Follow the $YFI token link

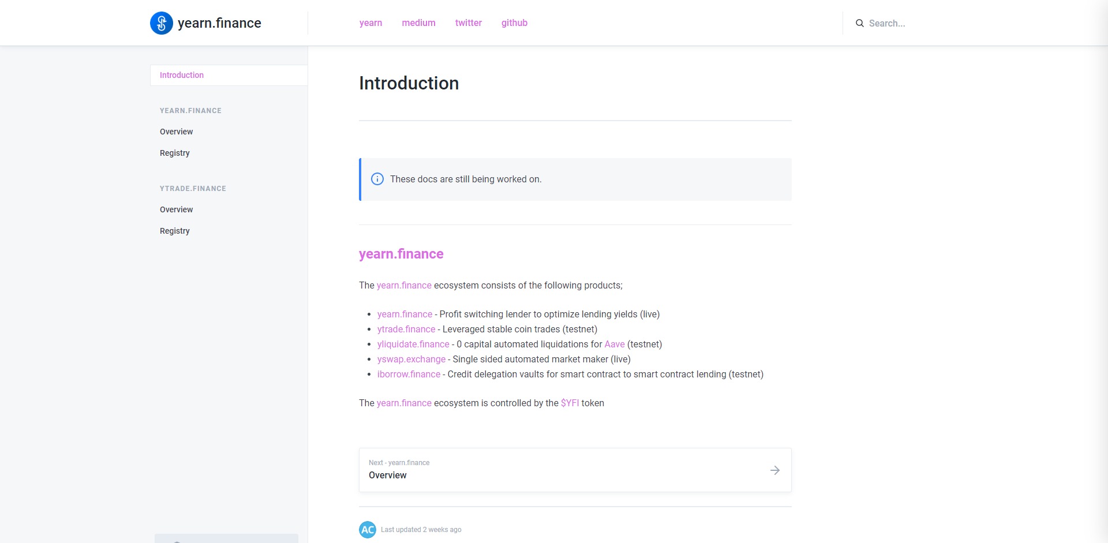pyautogui.click(x=570, y=403)
